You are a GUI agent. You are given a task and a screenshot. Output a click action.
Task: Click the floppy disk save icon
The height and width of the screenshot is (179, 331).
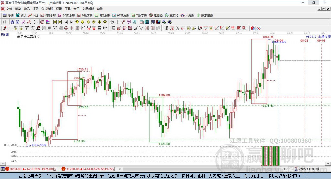[158, 22]
